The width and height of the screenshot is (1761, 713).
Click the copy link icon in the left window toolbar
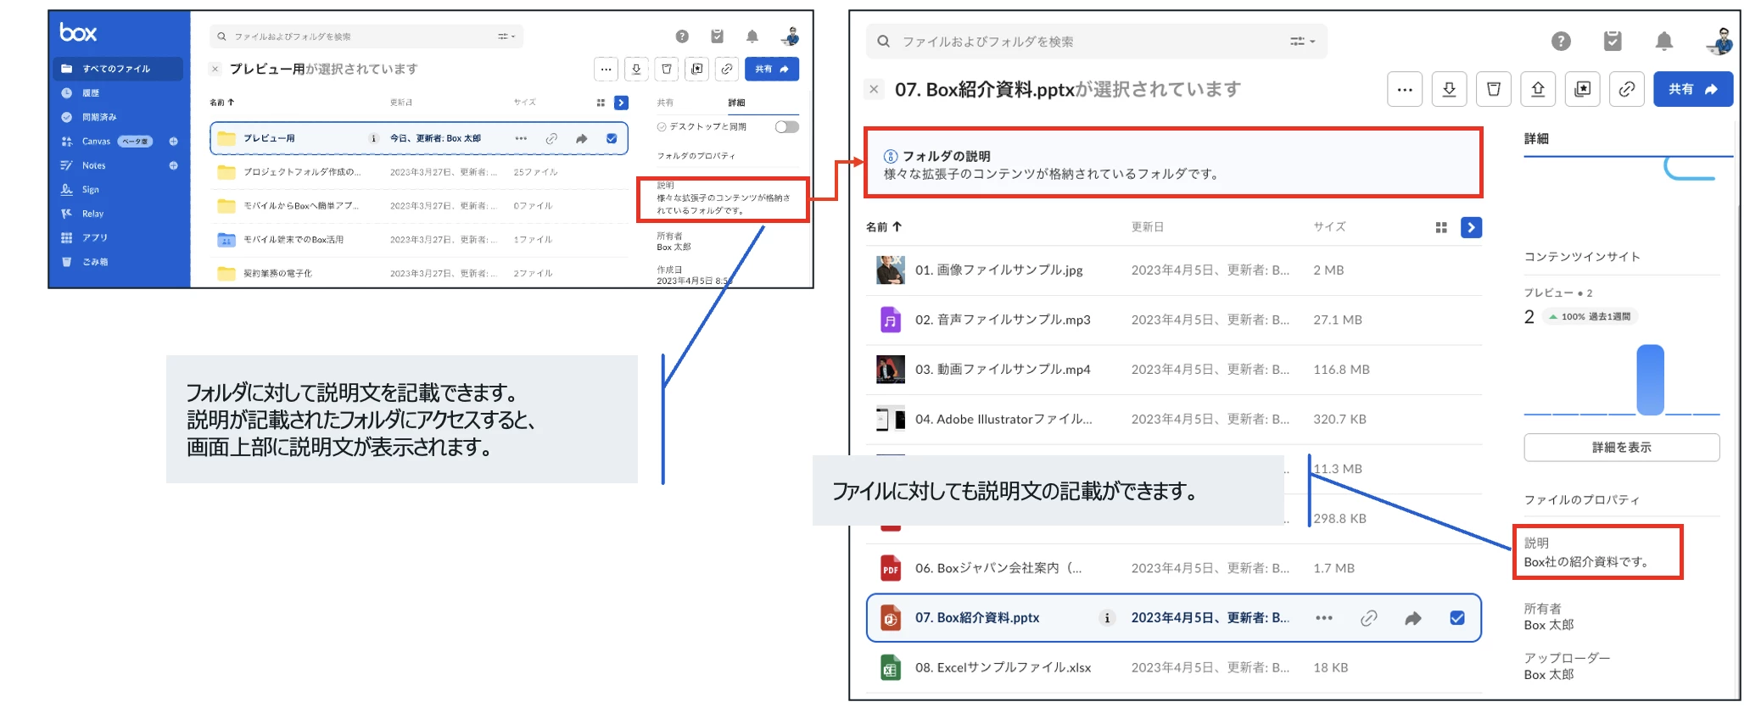[727, 69]
